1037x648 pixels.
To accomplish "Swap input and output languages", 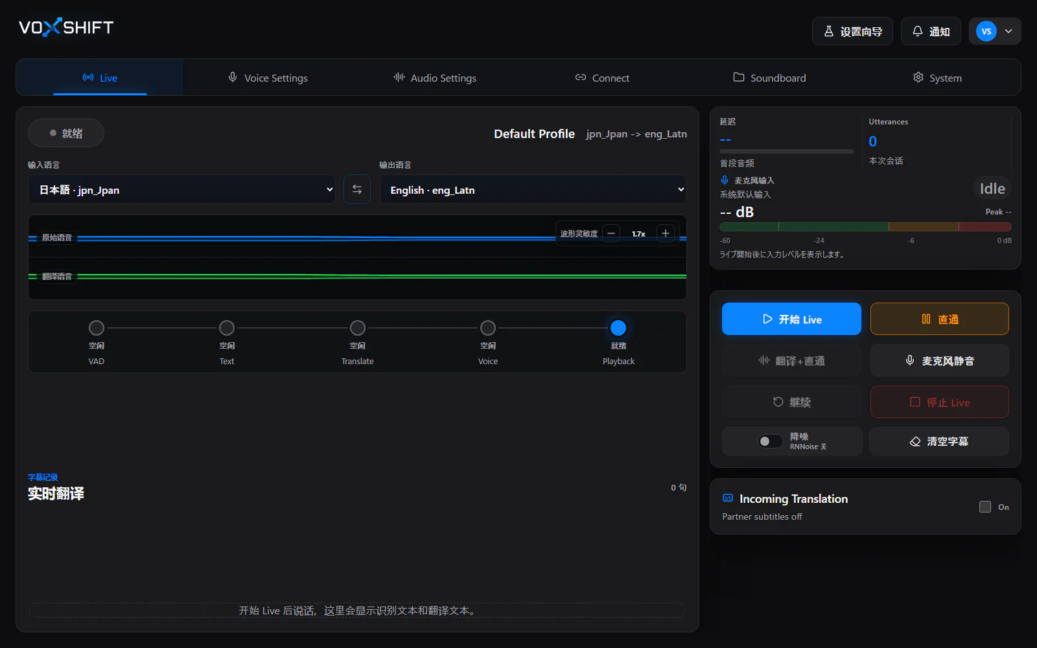I will tap(357, 189).
